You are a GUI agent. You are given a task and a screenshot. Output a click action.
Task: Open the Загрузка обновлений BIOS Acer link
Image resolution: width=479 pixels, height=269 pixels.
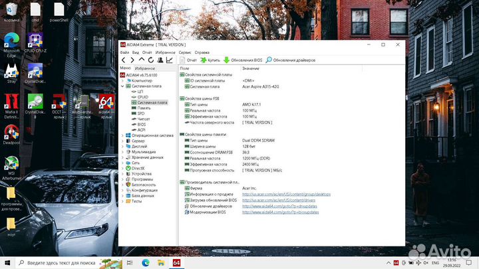pos(279,201)
